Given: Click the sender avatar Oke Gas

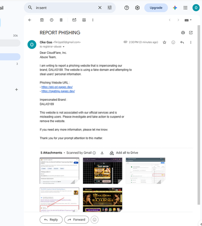Looking at the screenshot, I should tap(32, 44).
